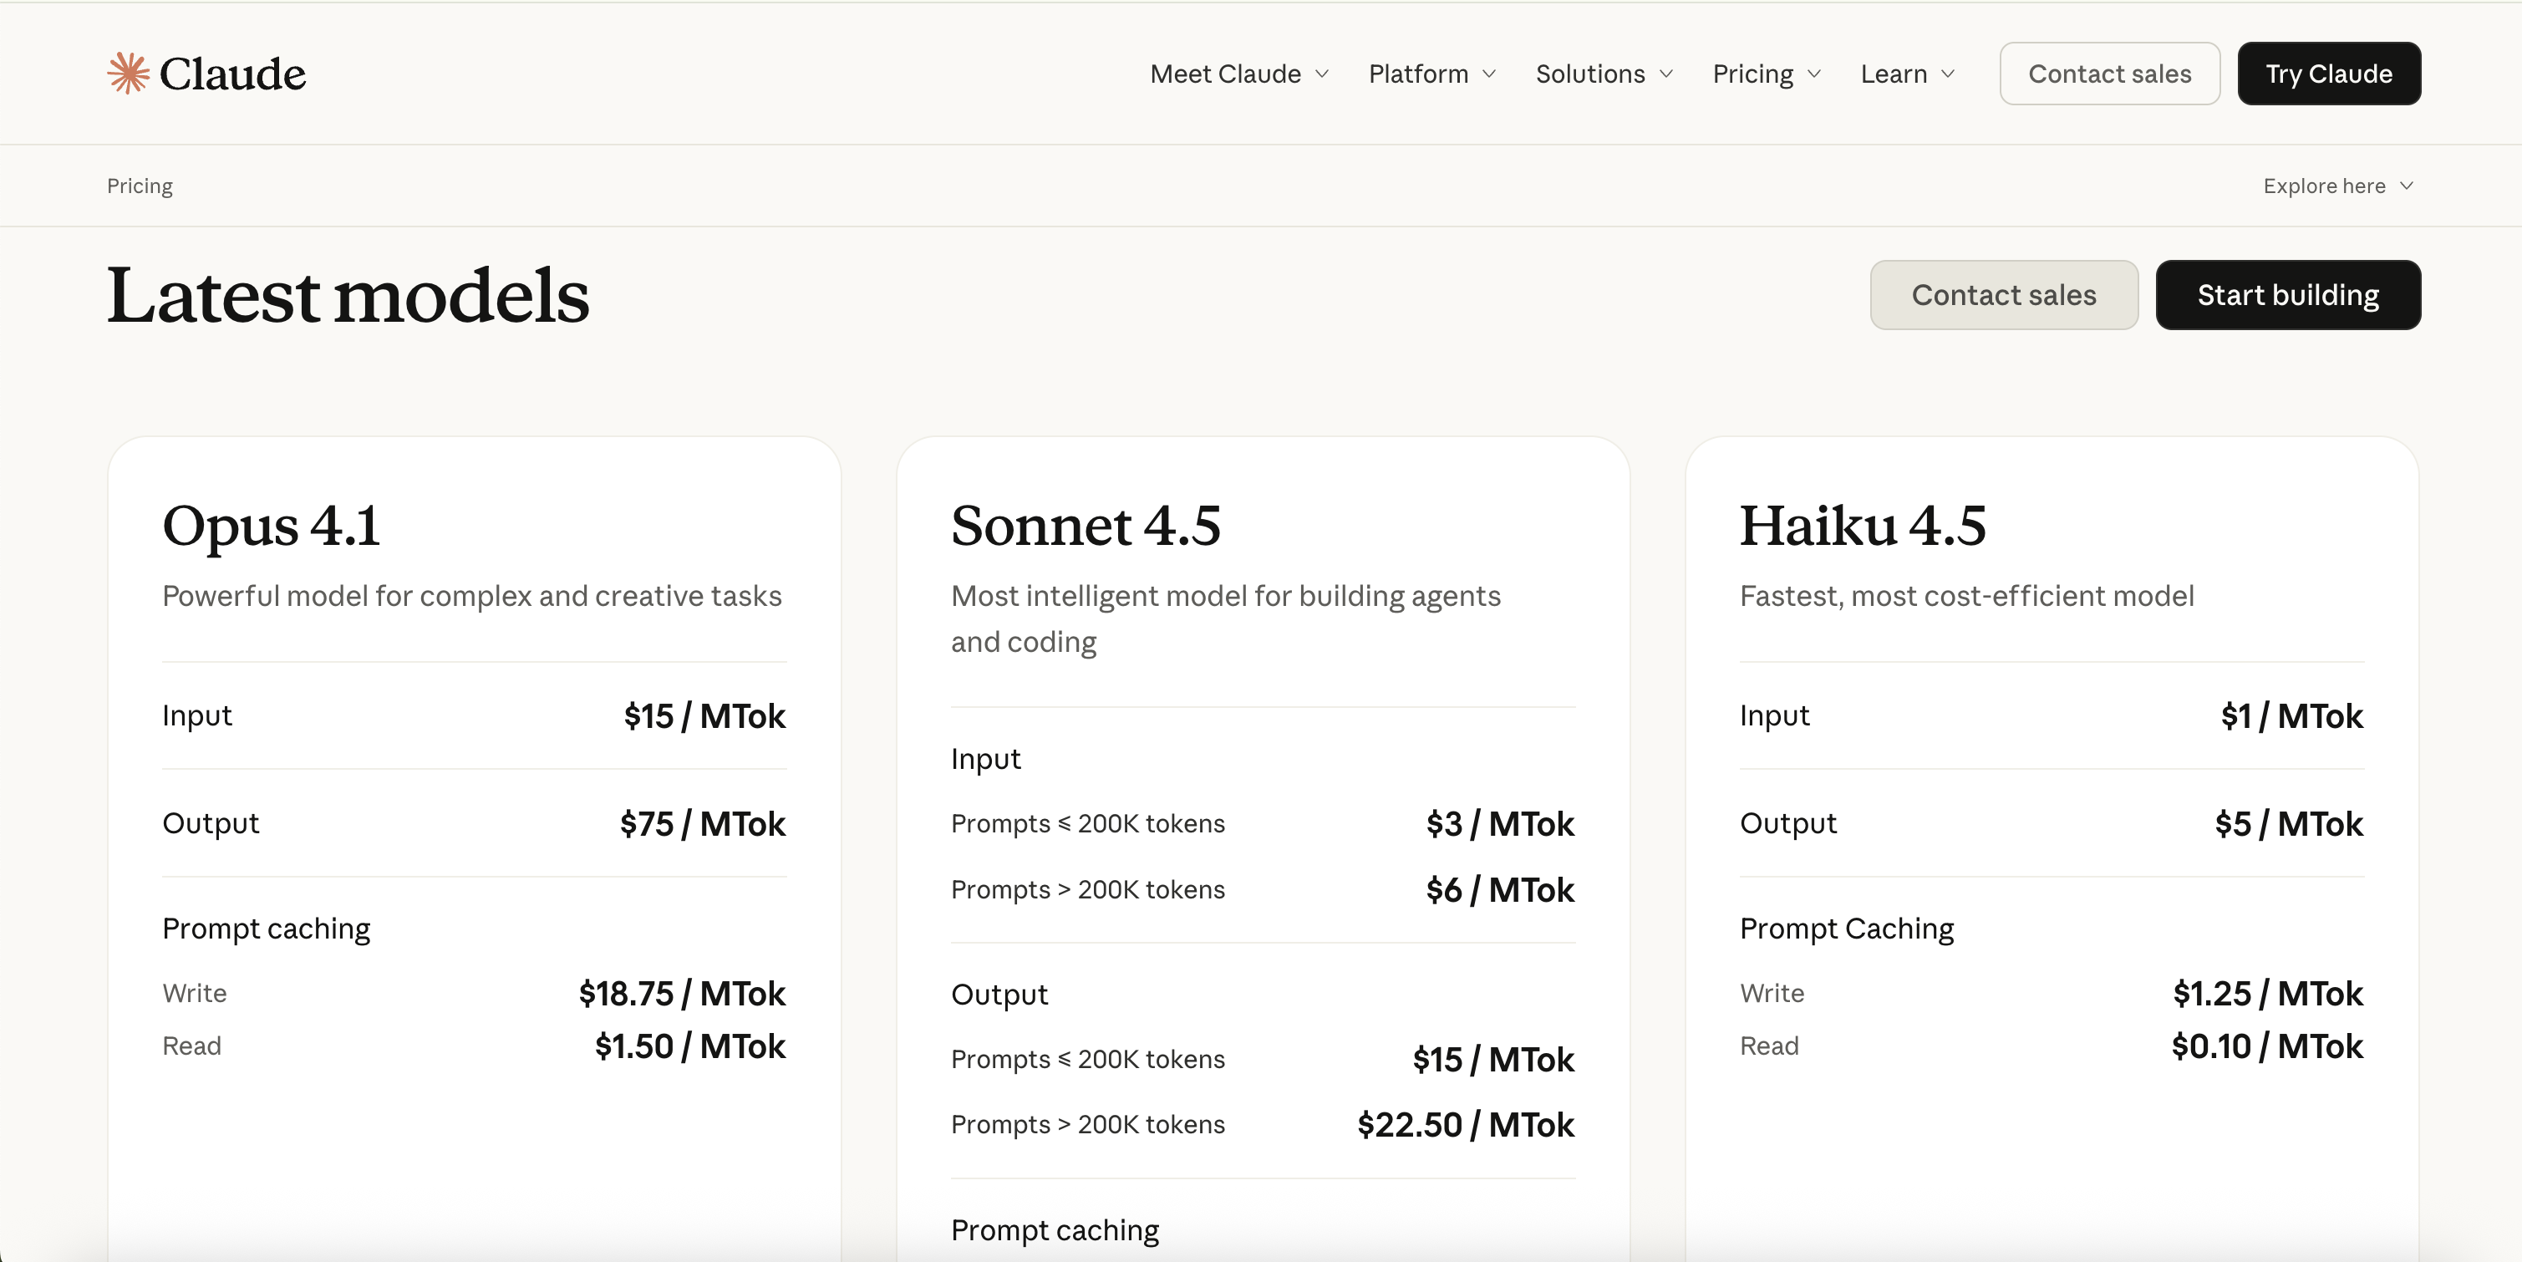The image size is (2522, 1262).
Task: Click the Claude wordmark in header
Action: coord(232,74)
